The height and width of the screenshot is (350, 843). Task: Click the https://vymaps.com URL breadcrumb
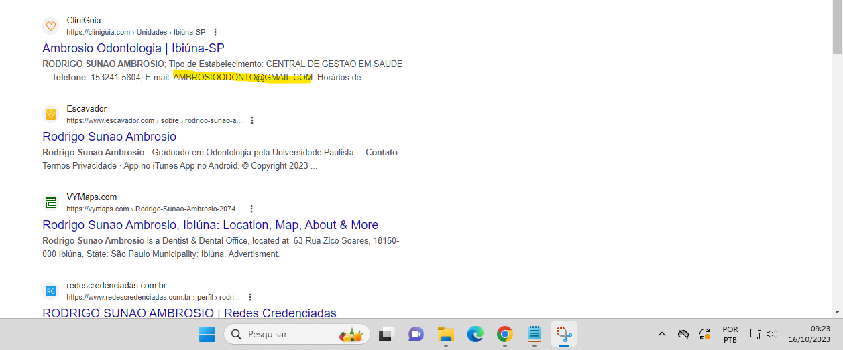[154, 209]
